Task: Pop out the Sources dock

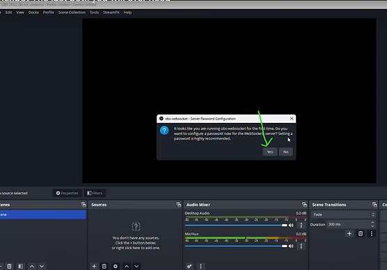Action: [x=179, y=205]
